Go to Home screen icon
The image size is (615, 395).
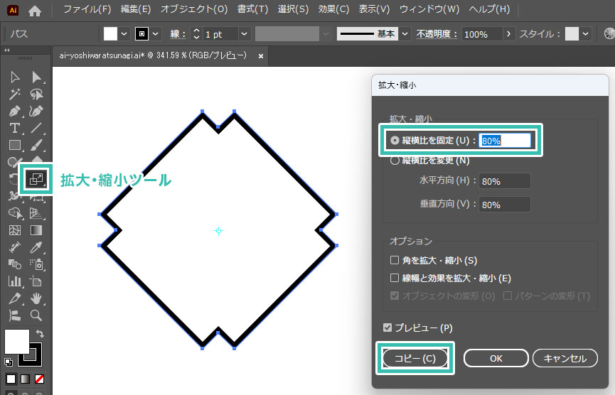pyautogui.click(x=35, y=10)
